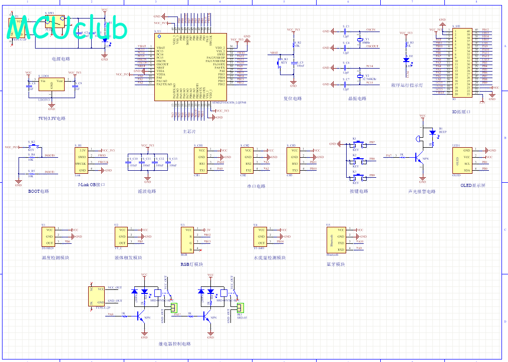This screenshot has width=508, height=362.
Task: Click the BOOT电路 caption
Action: (x=39, y=191)
